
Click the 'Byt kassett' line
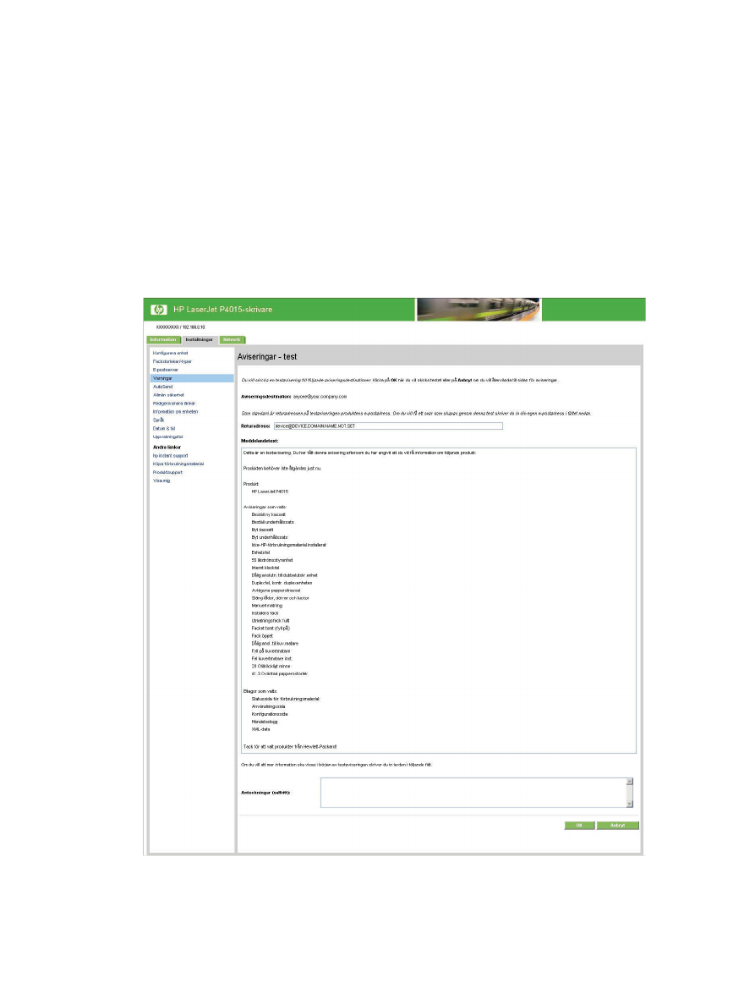263,530
